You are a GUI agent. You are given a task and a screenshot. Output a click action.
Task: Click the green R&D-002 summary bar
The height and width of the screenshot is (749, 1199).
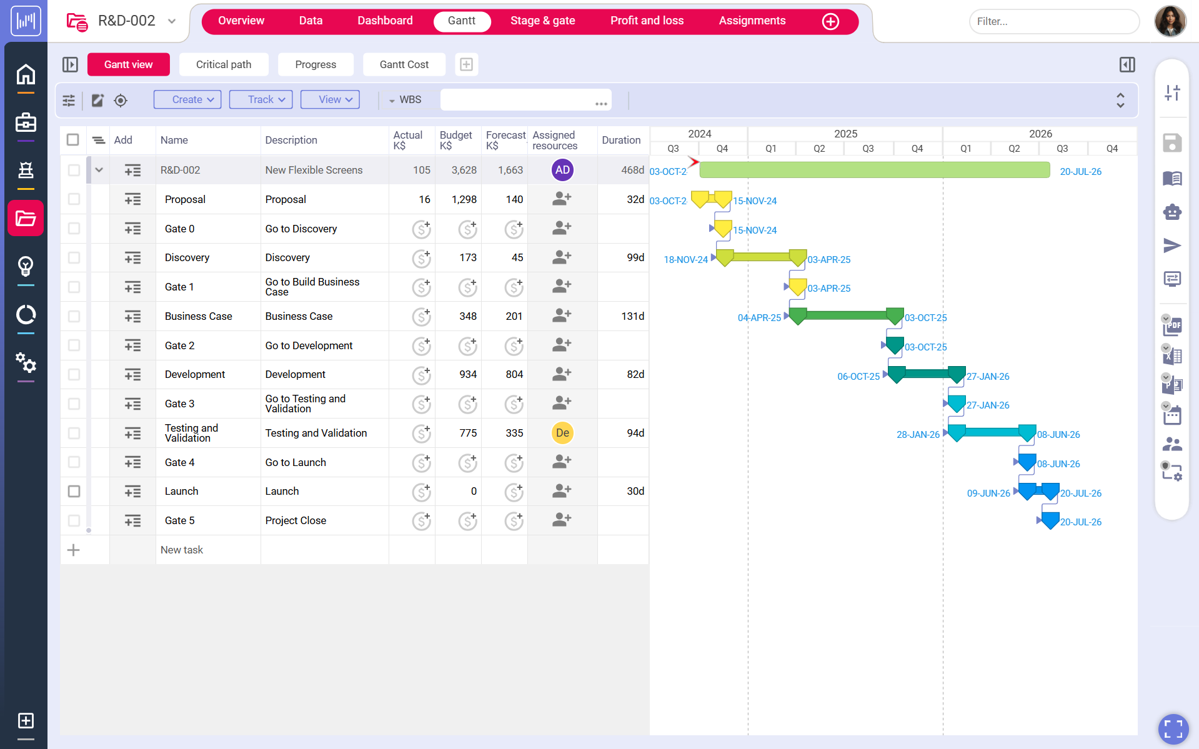874,170
